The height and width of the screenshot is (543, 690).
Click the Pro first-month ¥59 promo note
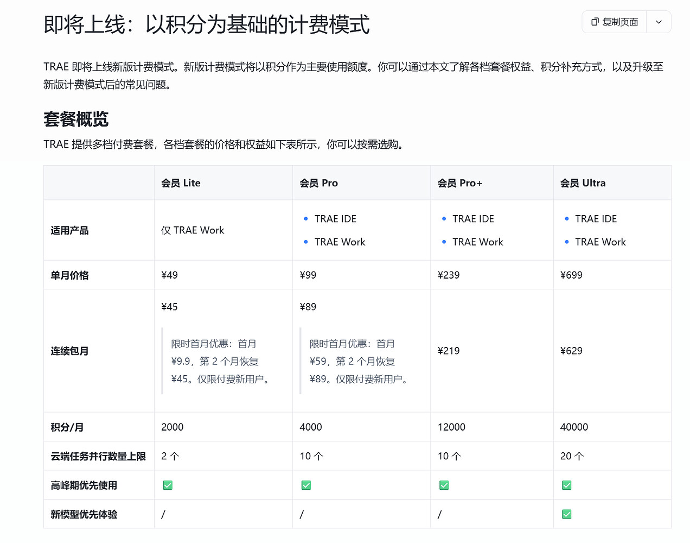pos(359,361)
